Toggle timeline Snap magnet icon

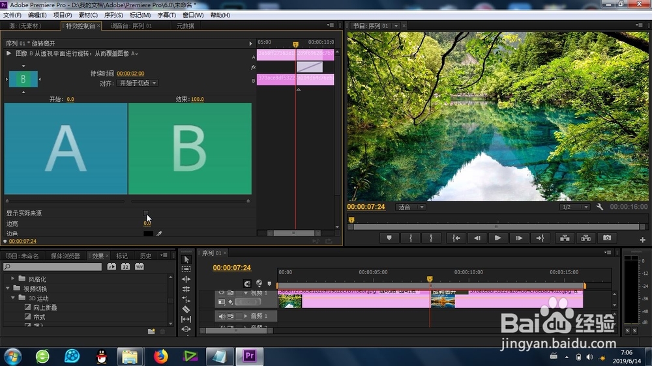click(x=247, y=284)
